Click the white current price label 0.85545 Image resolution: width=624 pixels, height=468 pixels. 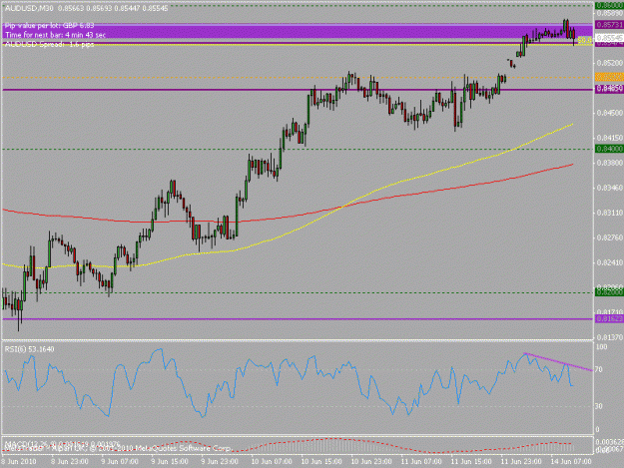tap(609, 38)
